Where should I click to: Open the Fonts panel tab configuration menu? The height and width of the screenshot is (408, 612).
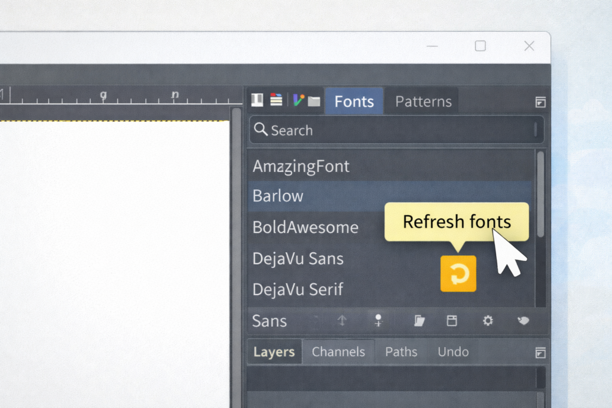(541, 102)
